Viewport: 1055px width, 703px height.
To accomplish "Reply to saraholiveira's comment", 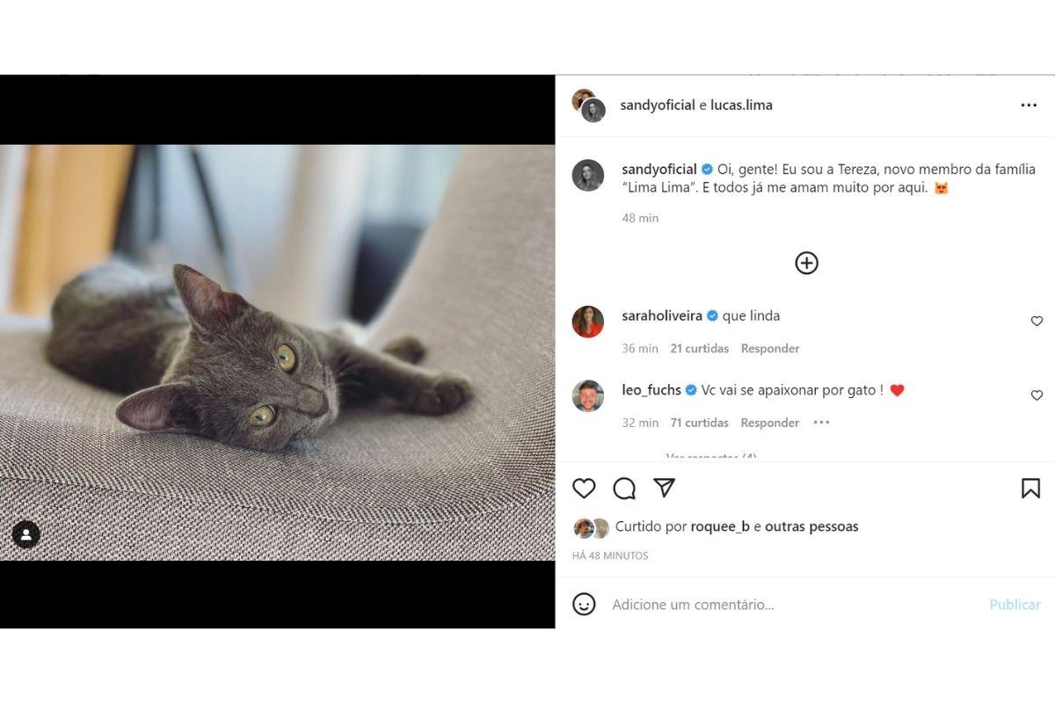I will click(x=769, y=349).
